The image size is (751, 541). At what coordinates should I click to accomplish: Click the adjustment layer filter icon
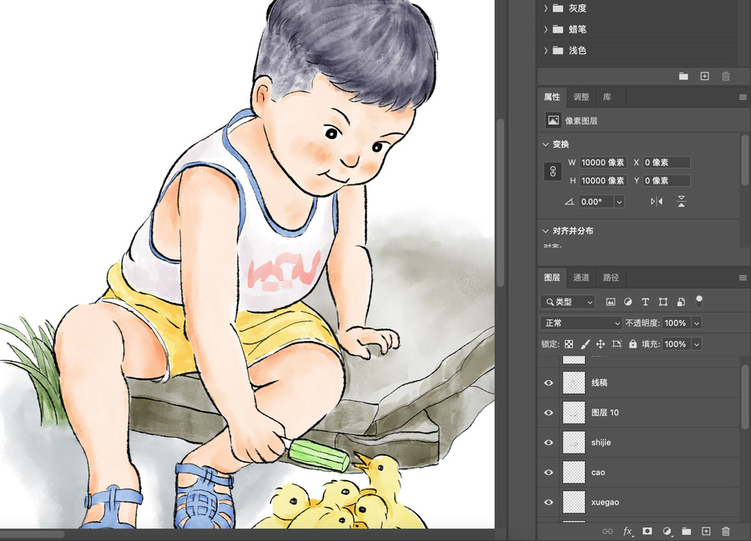[628, 302]
